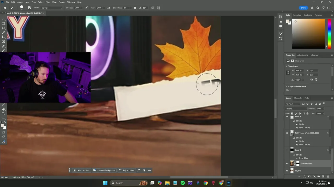Screen dimensions: 334x187
Task: Click Remove background button
Action: [104, 170]
